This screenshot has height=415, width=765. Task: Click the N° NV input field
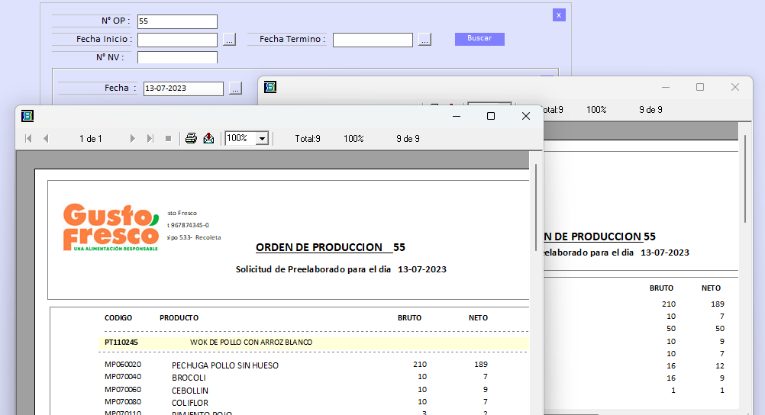[177, 57]
